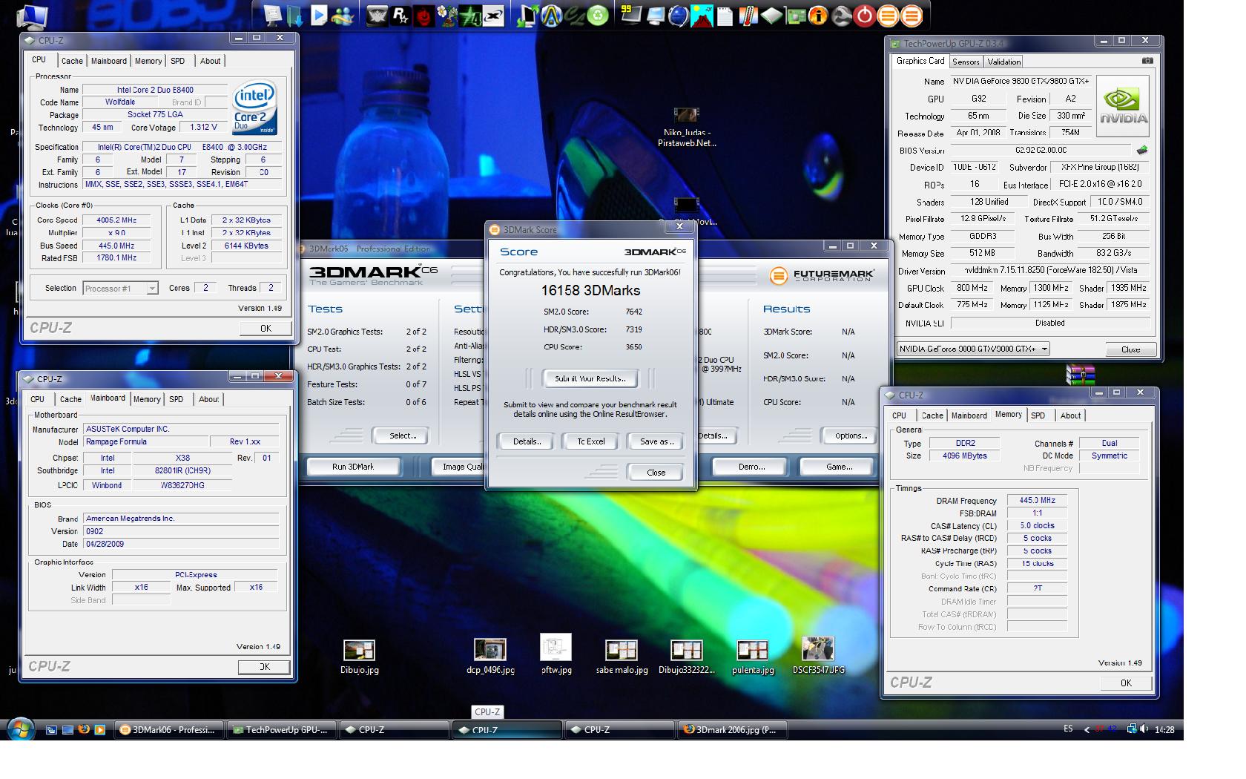Screen dimensions: 1246x779
Task: Open the MSN Messenger dock icon
Action: 343,15
